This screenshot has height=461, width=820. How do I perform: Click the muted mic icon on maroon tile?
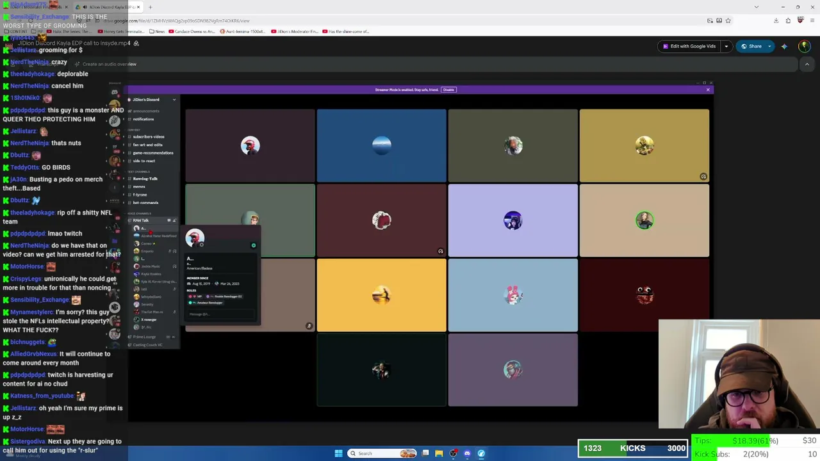[440, 251]
